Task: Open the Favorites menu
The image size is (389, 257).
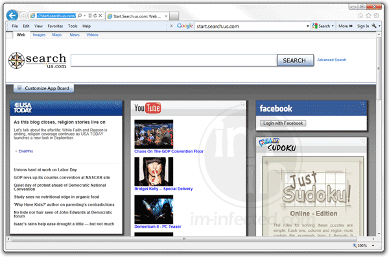Action: (x=55, y=26)
